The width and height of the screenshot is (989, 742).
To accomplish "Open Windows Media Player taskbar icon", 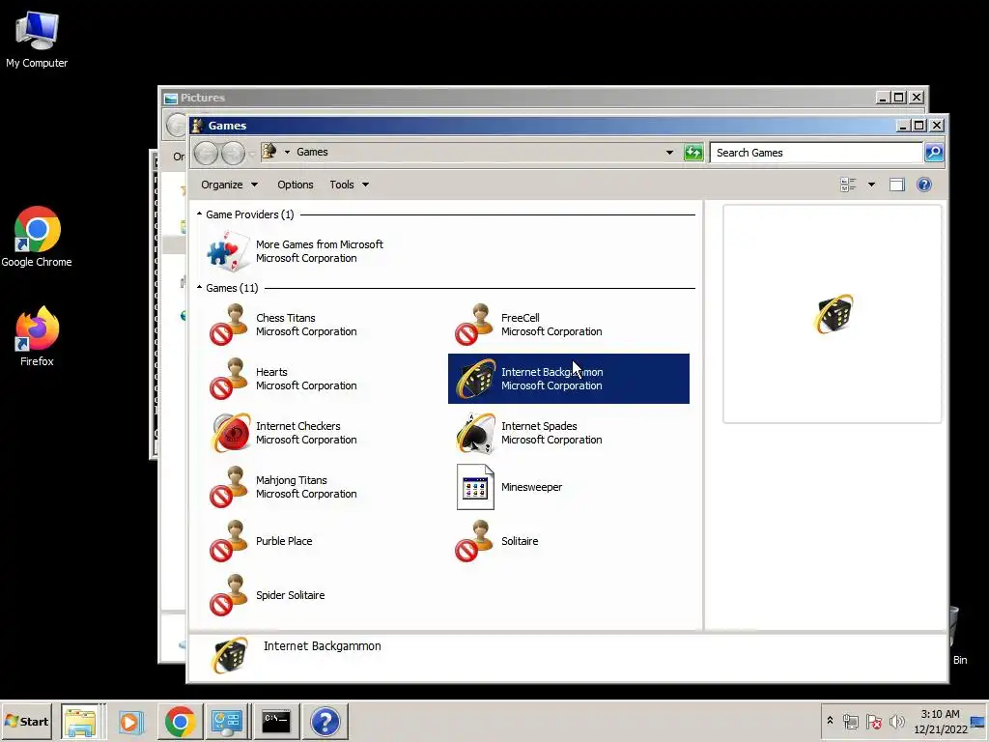I will pos(130,721).
